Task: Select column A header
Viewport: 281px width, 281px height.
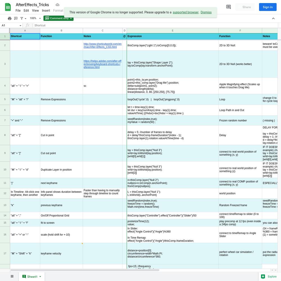Action: coord(25,31)
